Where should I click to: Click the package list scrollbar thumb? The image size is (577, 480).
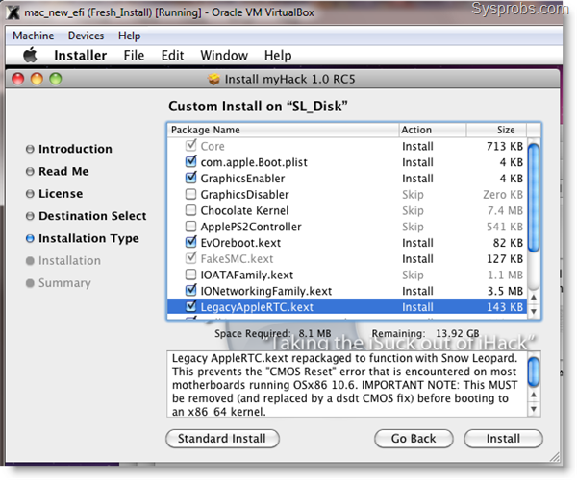pyautogui.click(x=534, y=198)
